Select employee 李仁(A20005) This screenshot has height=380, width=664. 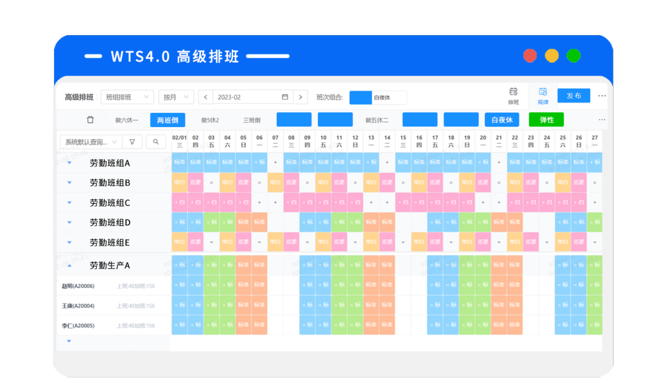(x=78, y=326)
